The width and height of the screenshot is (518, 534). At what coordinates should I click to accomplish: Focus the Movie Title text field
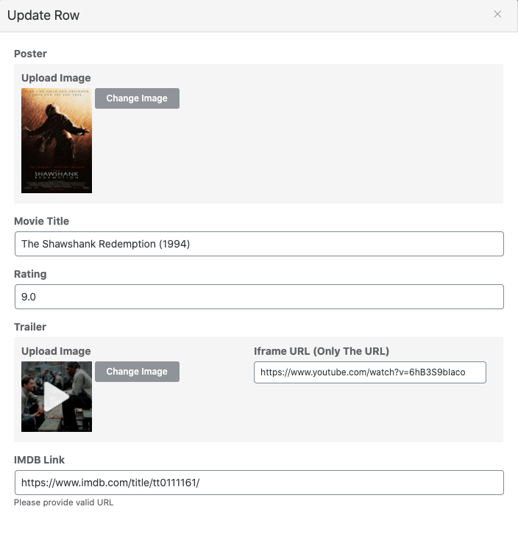click(x=259, y=244)
